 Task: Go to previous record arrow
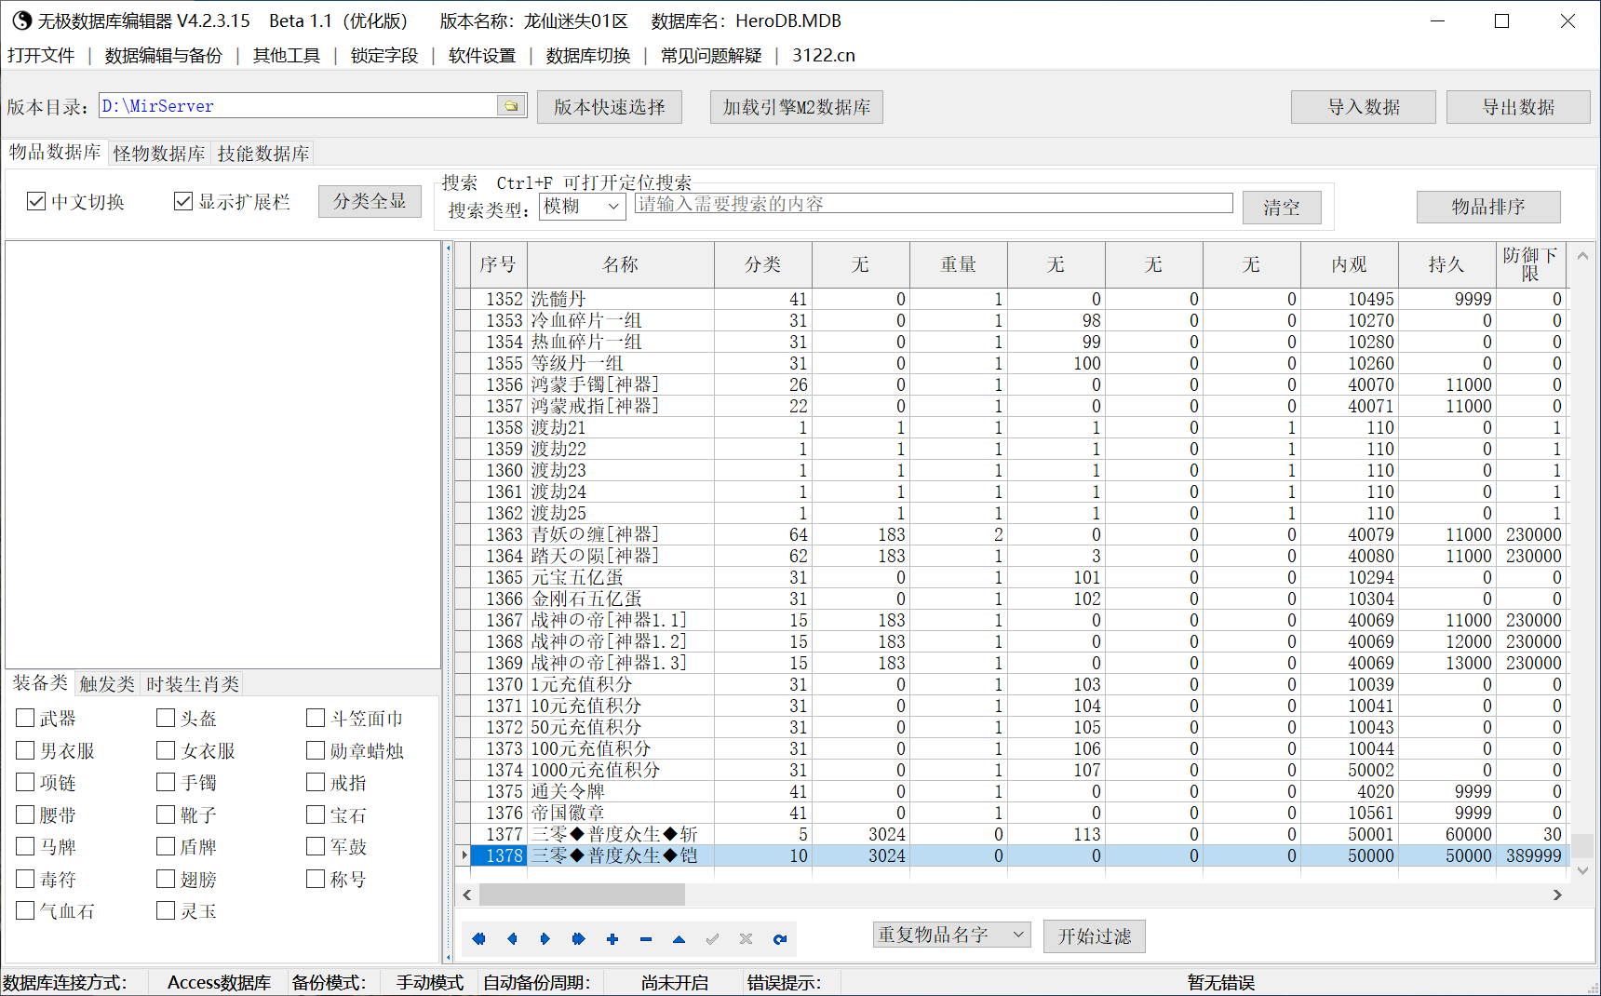point(512,939)
